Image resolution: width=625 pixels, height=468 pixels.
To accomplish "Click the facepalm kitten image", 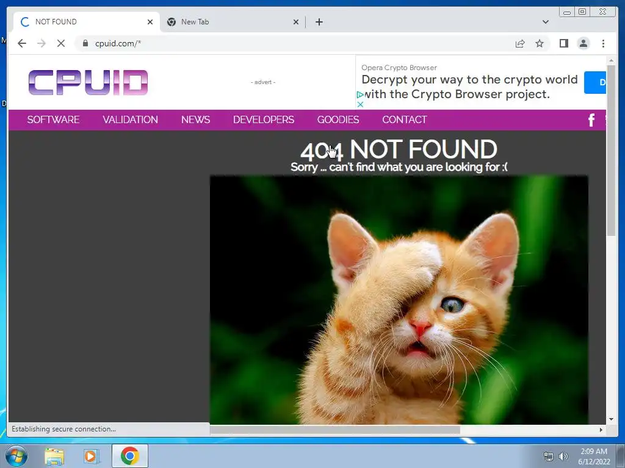I will (x=399, y=300).
